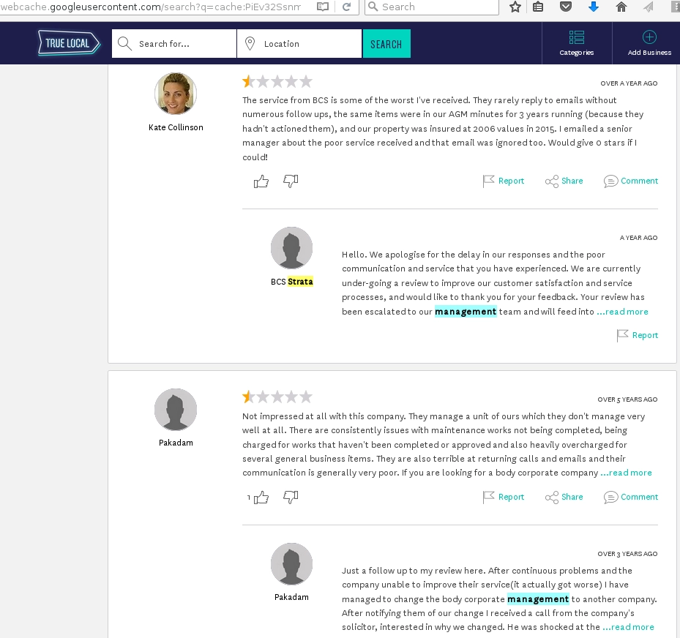Click Pakadam name under review avatar
This screenshot has width=680, height=638.
(x=176, y=443)
